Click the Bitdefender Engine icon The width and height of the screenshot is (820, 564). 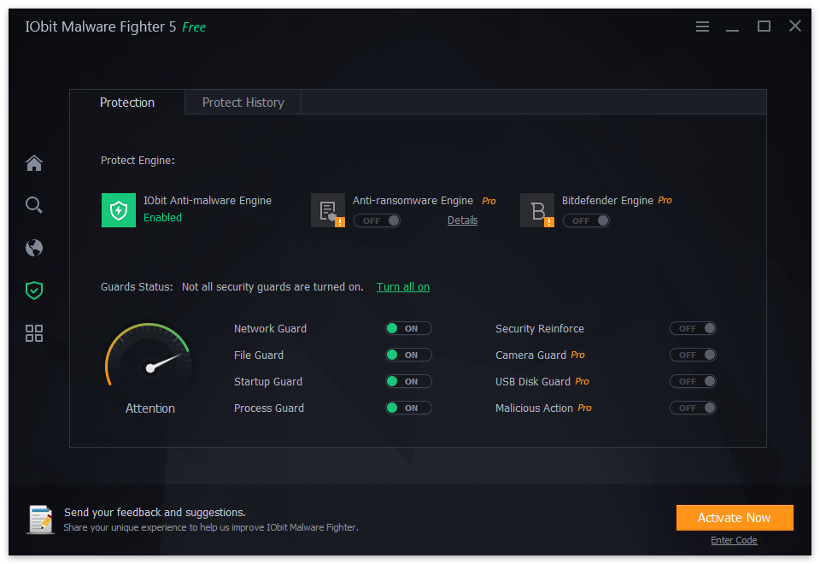[x=537, y=210]
